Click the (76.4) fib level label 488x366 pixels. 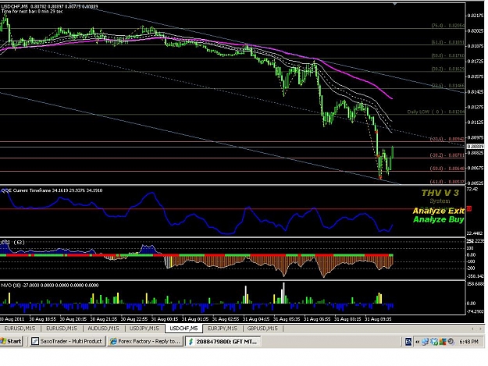tap(448, 26)
